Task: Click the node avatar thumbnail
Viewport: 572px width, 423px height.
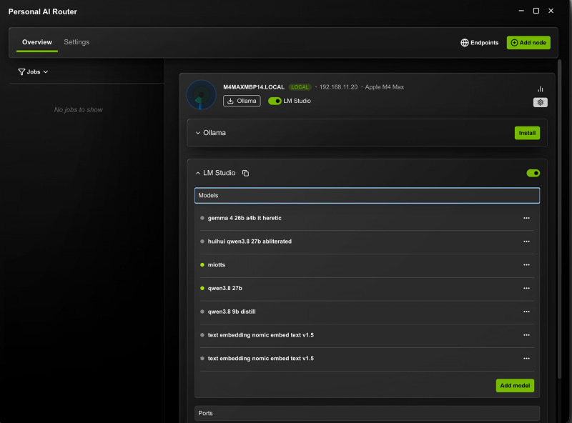Action: point(202,95)
